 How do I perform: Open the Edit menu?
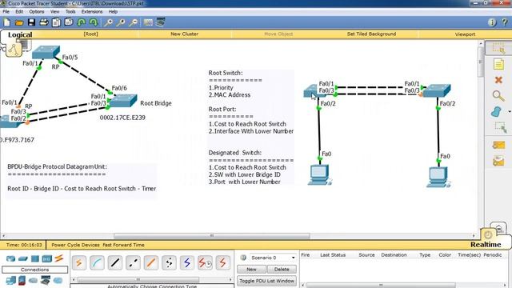[19, 11]
